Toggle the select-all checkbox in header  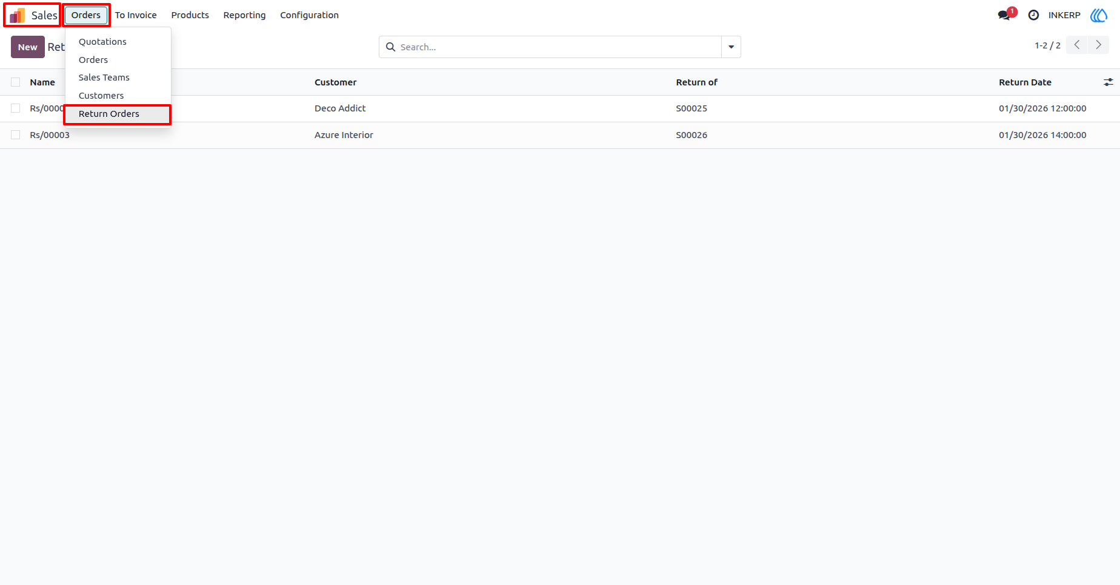point(16,82)
